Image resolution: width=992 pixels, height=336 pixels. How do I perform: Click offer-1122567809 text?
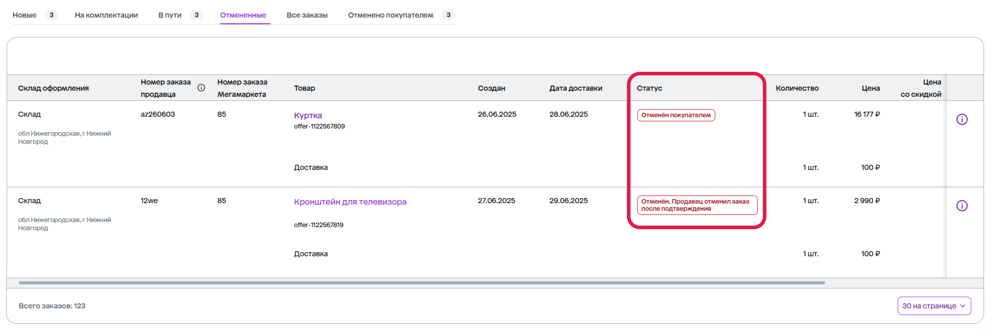[x=319, y=126]
